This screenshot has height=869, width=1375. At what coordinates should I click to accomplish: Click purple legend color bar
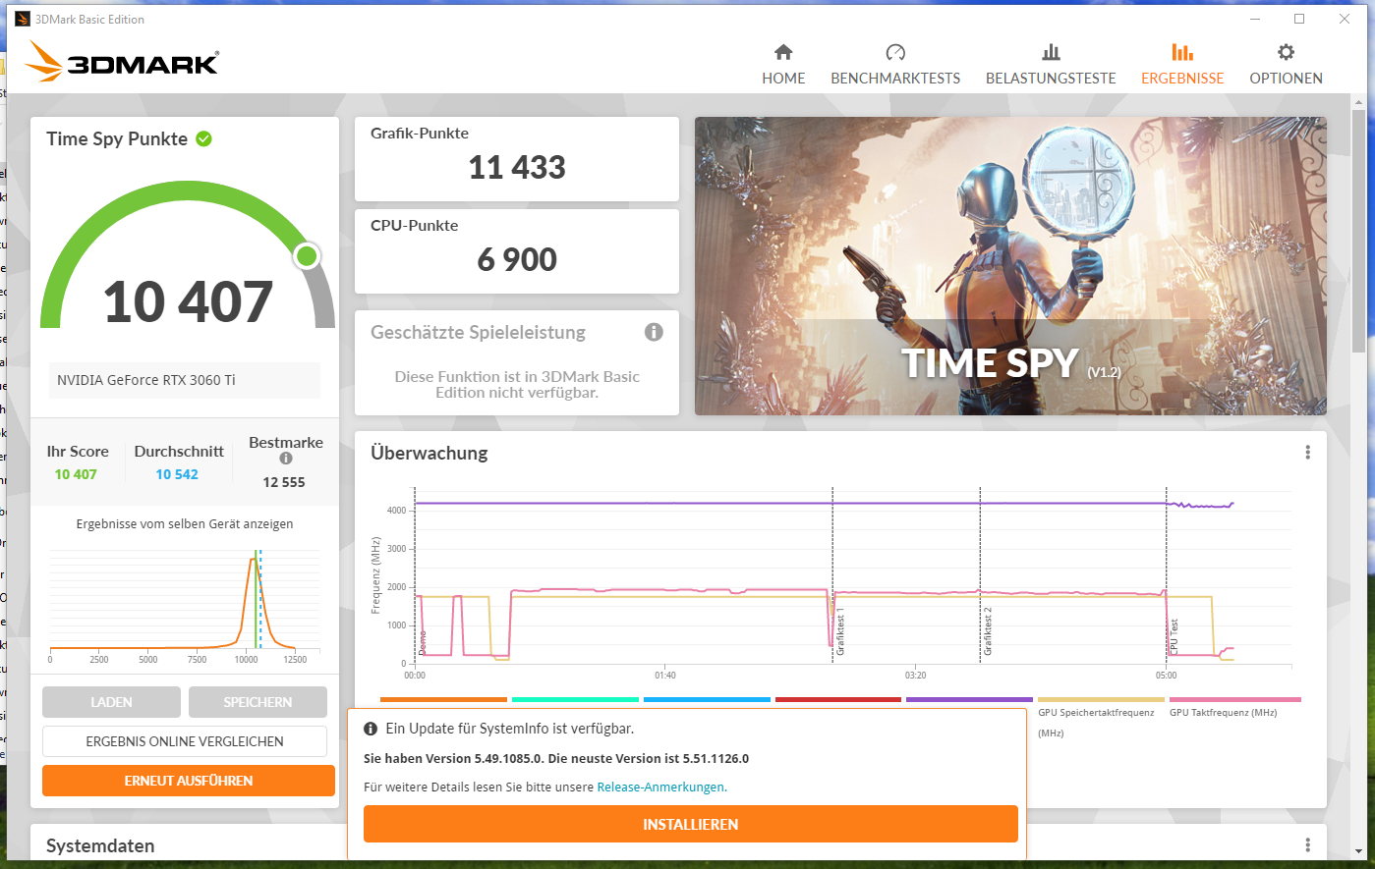969,700
